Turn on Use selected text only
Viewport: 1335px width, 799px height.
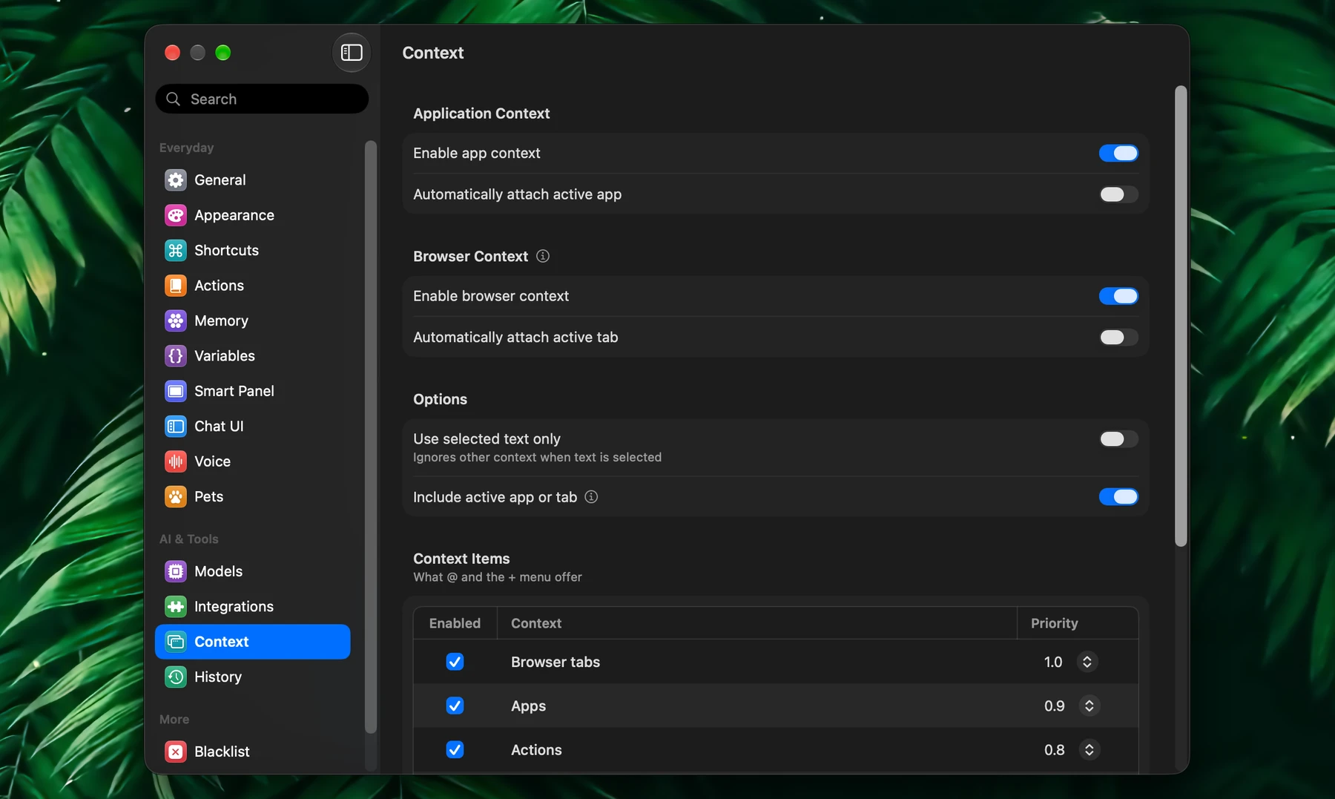(1118, 439)
